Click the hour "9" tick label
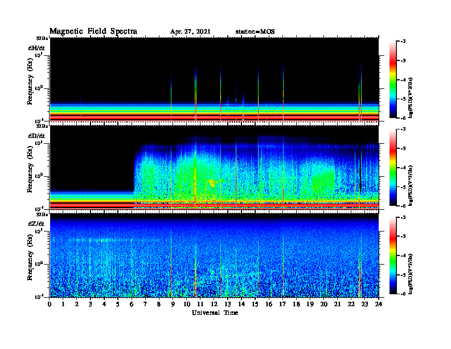Screen dimensions: 451x349 tap(173, 304)
